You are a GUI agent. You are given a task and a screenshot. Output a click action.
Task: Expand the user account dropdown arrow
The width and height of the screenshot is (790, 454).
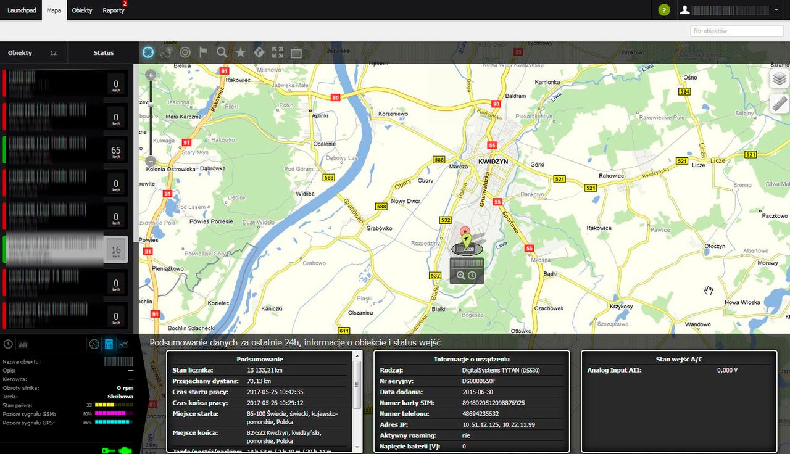click(776, 10)
